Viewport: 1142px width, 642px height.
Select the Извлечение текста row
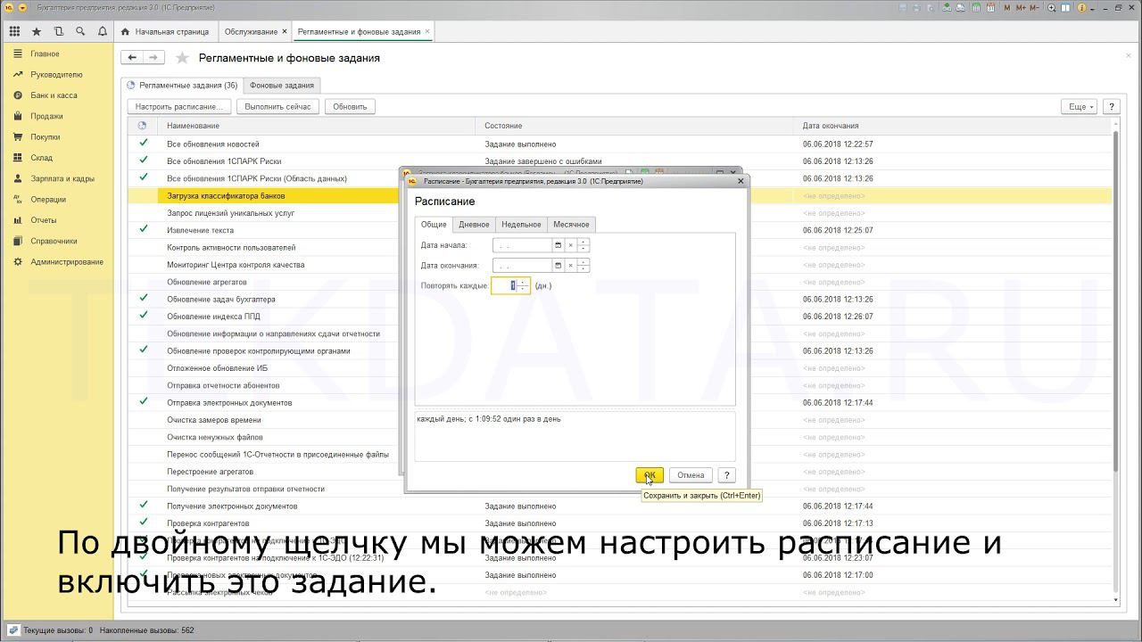click(x=619, y=230)
